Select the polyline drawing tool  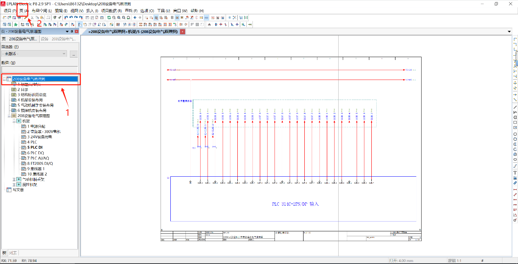[x=515, y=112]
